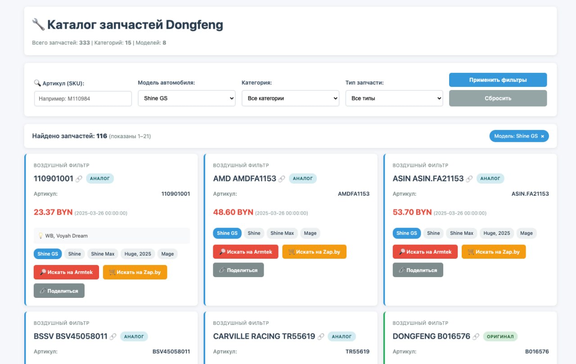
Task: Click АНАЛОГ badge on the 110901001 card
Action: 100,179
